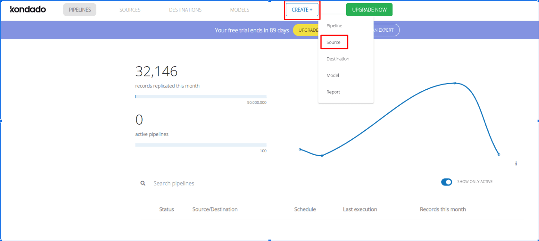Click the yellow Upgrade button in the trial banner
Screen dimensions: 539x241
click(306, 30)
